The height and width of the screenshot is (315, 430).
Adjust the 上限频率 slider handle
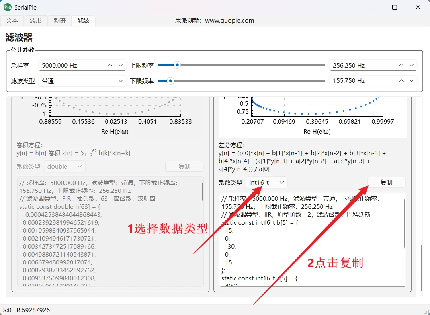pyautogui.click(x=177, y=65)
